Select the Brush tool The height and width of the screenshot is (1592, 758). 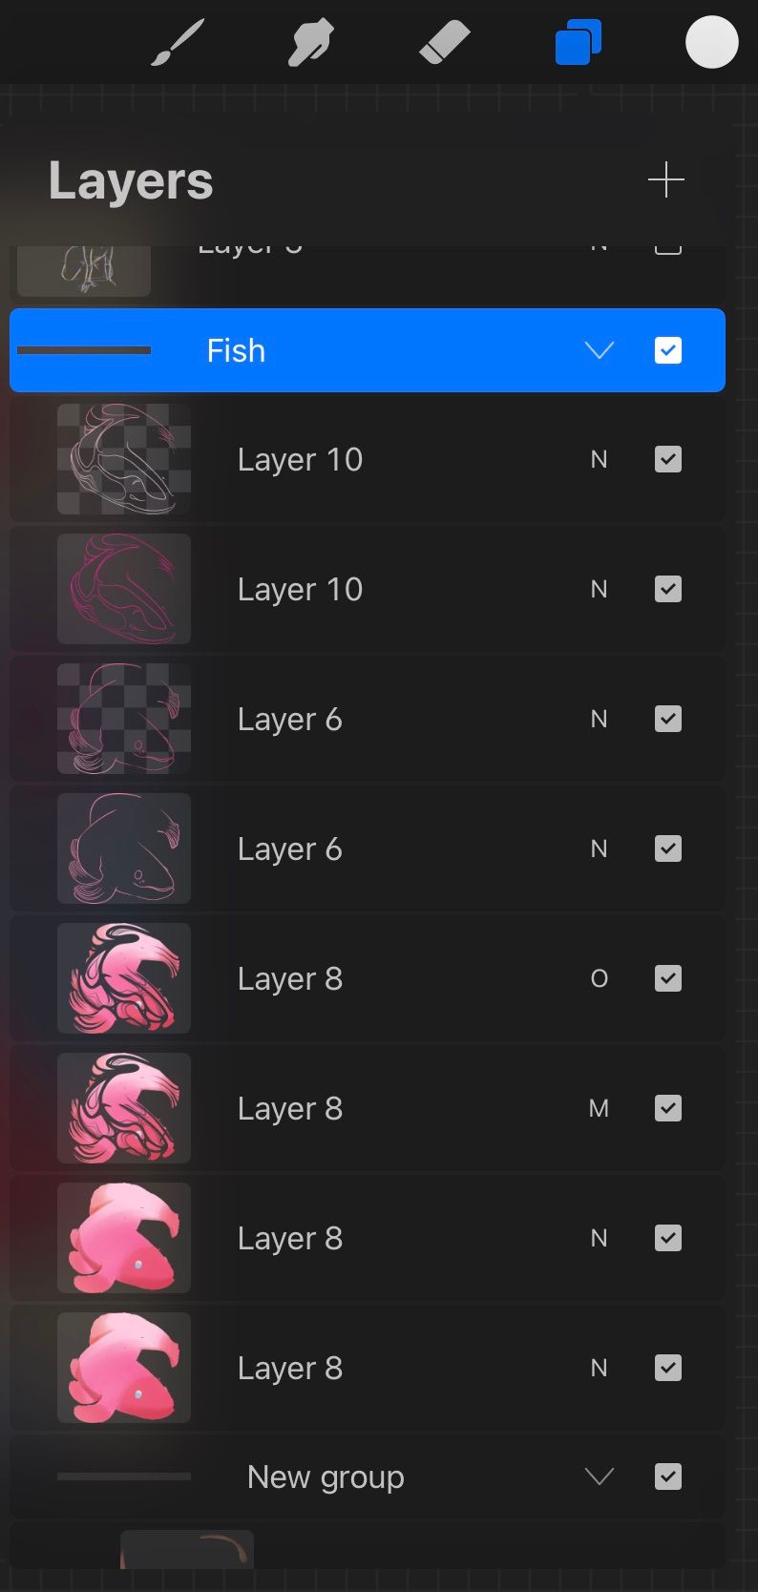(x=179, y=43)
